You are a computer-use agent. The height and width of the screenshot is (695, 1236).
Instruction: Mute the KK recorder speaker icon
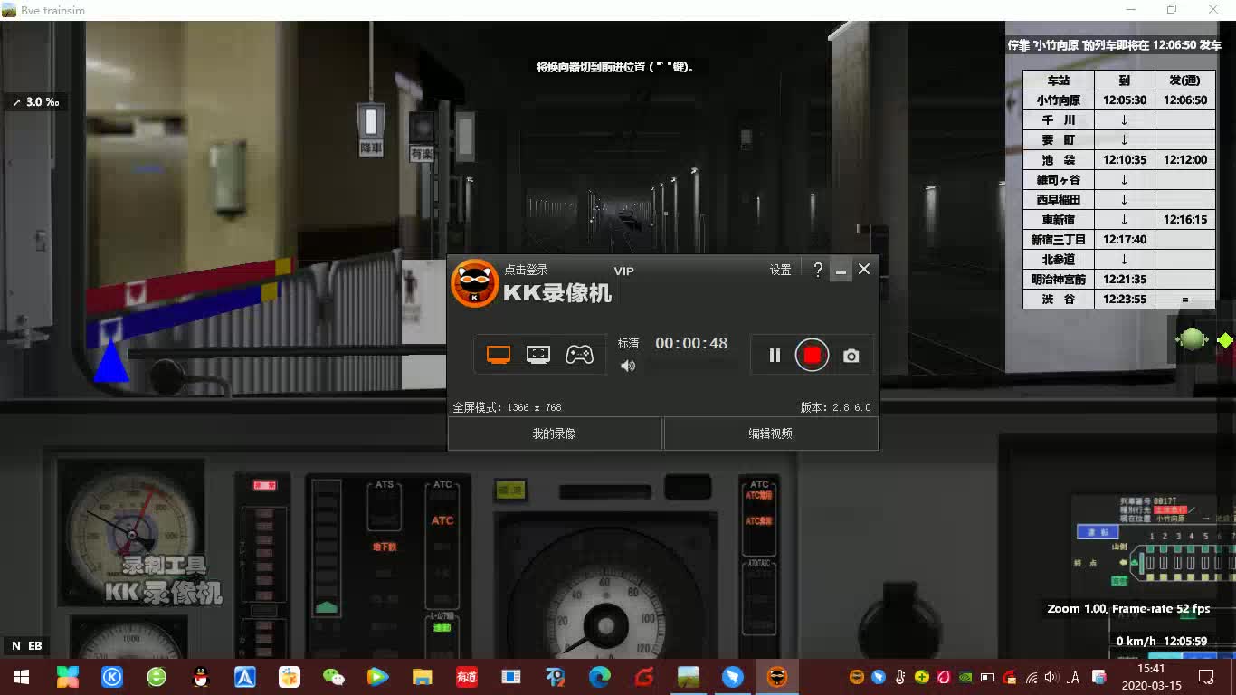[628, 366]
